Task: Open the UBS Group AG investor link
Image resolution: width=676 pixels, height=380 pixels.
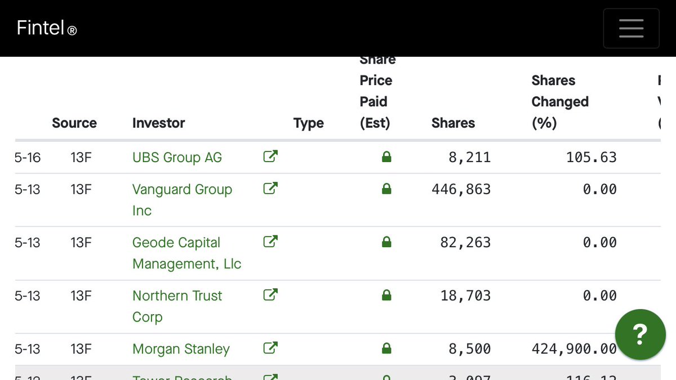Action: coord(177,158)
